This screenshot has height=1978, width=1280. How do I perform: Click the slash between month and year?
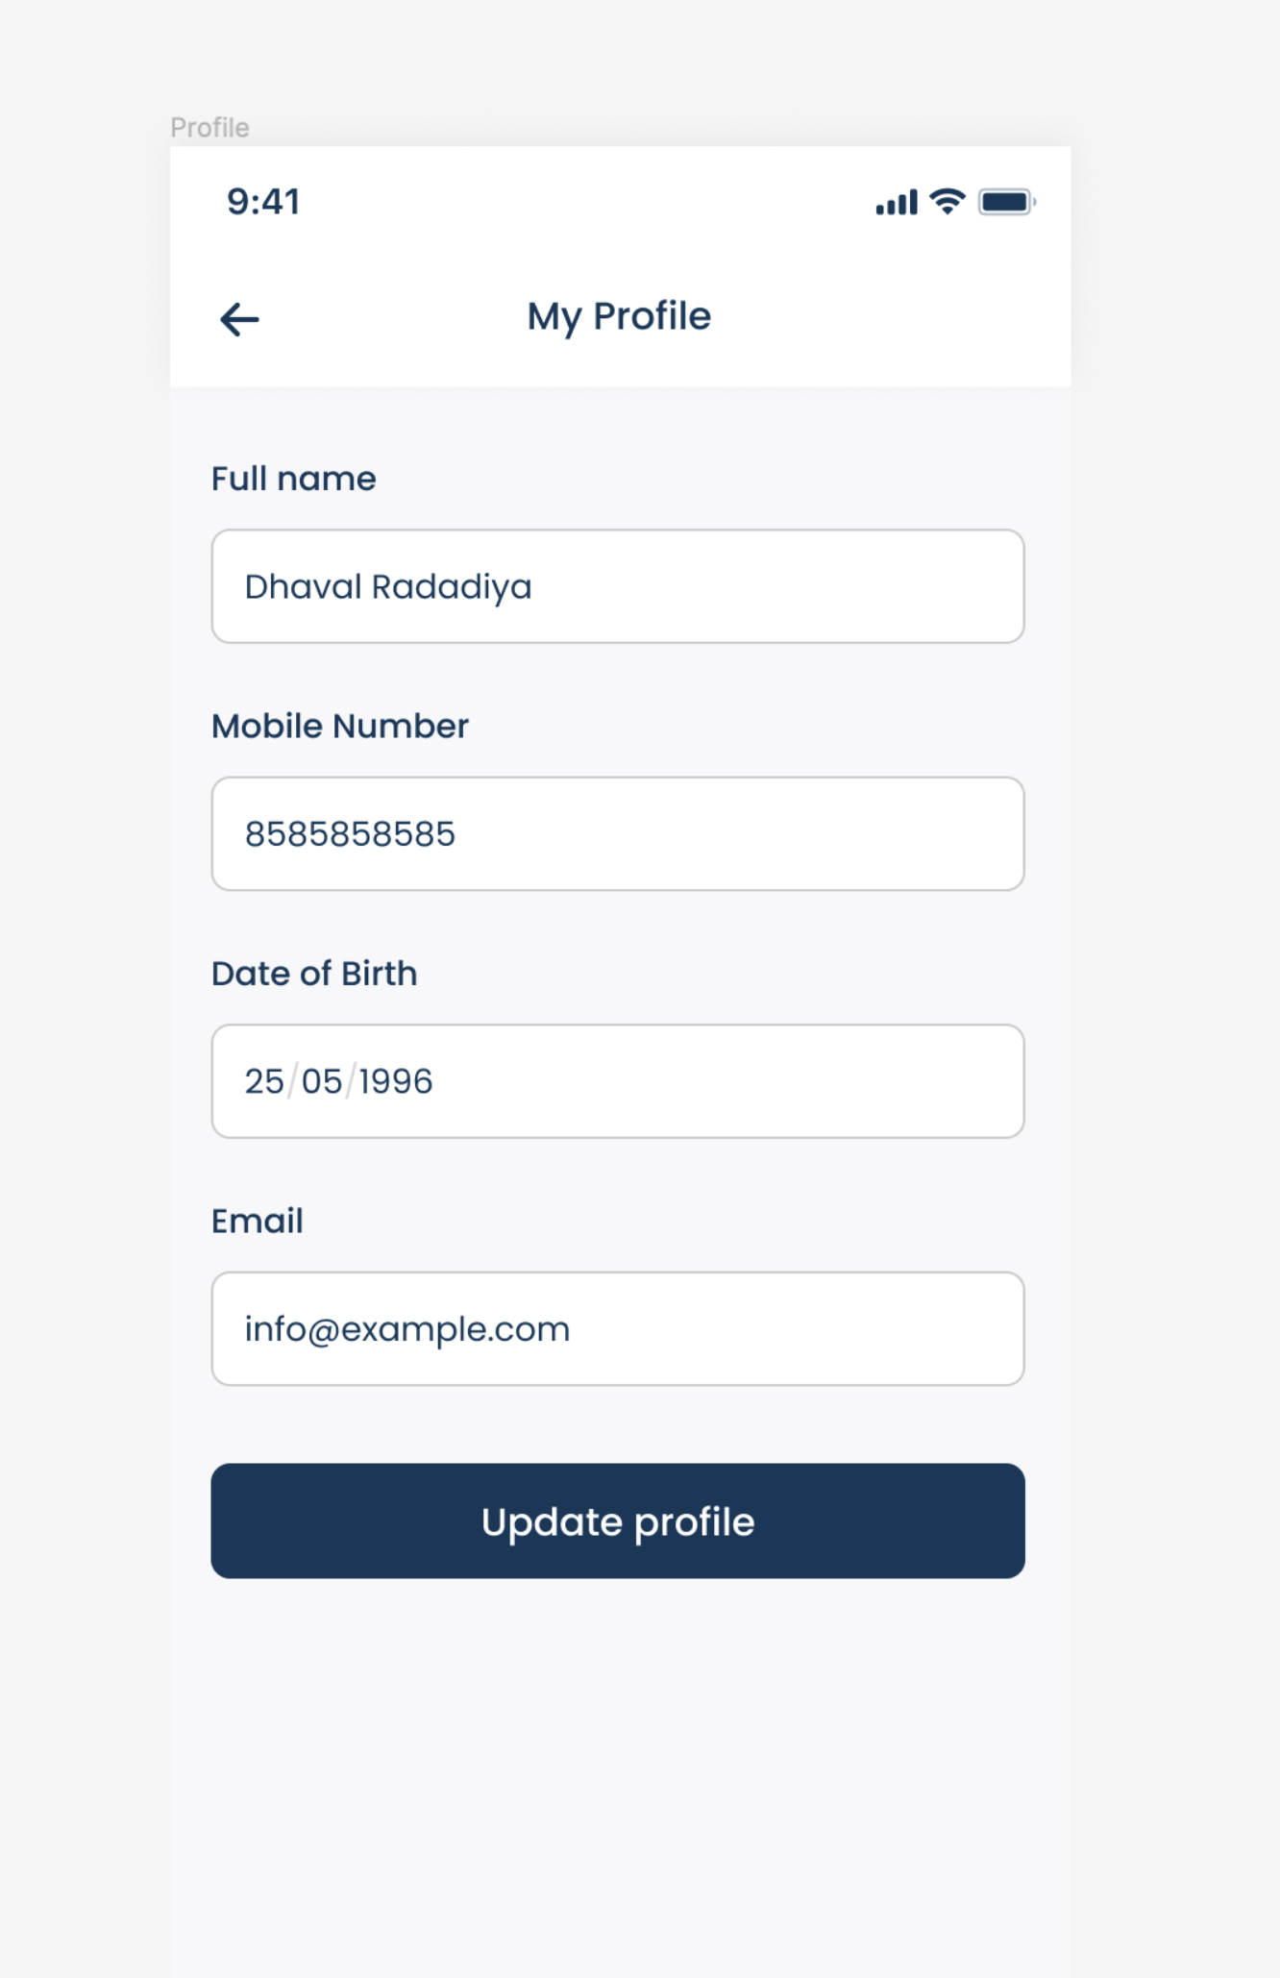click(351, 1081)
